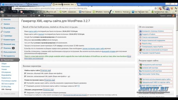178x100 pixels.
Task: Open Официальный ЧАВО по картам сайта link
Action: (x=156, y=82)
